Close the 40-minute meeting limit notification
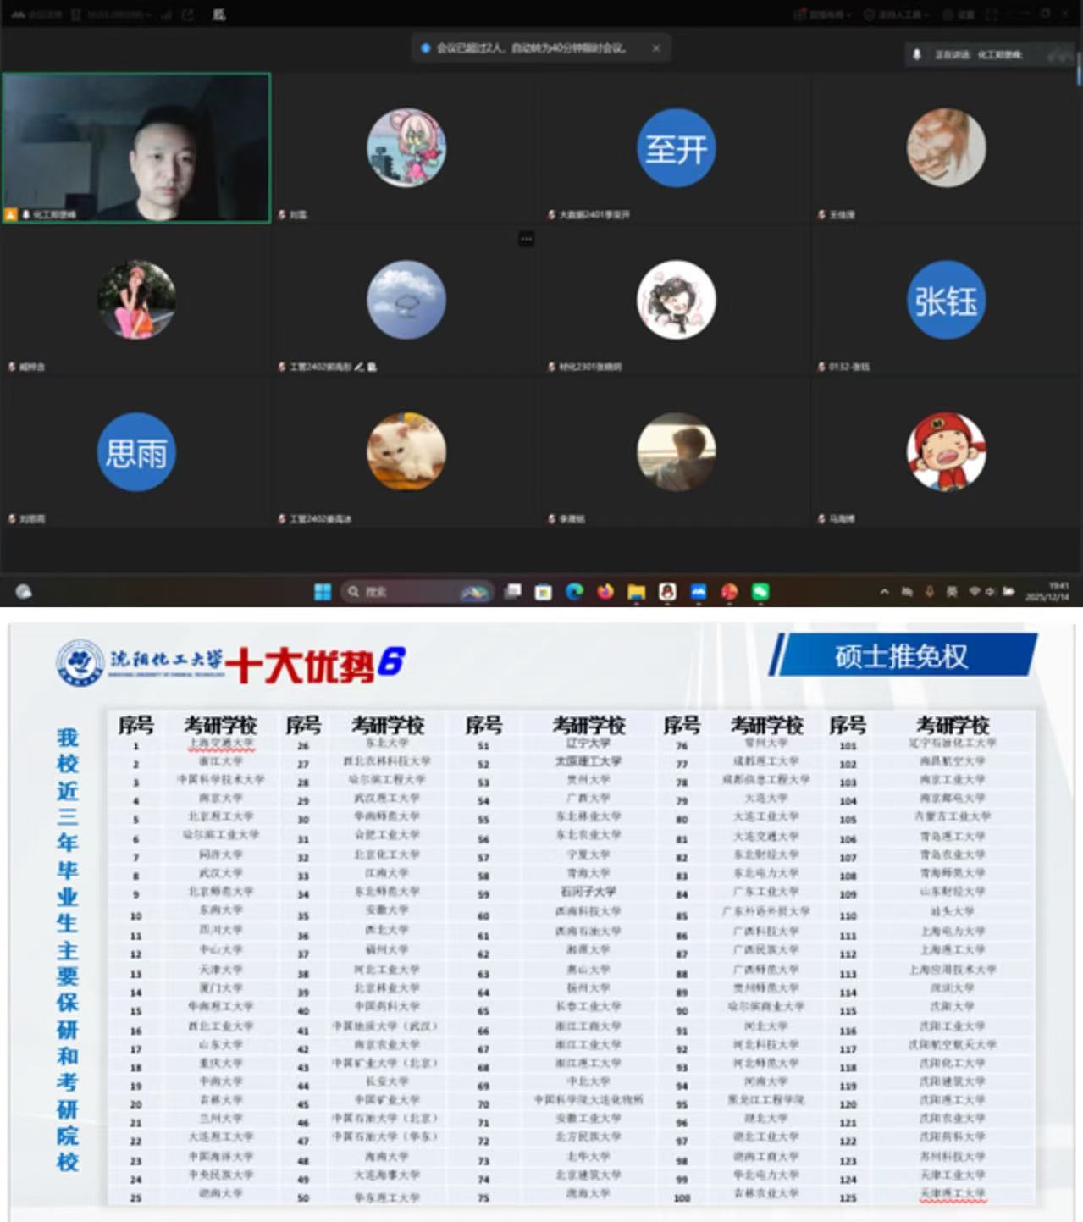Screen dimensions: 1083x1222 655,48
